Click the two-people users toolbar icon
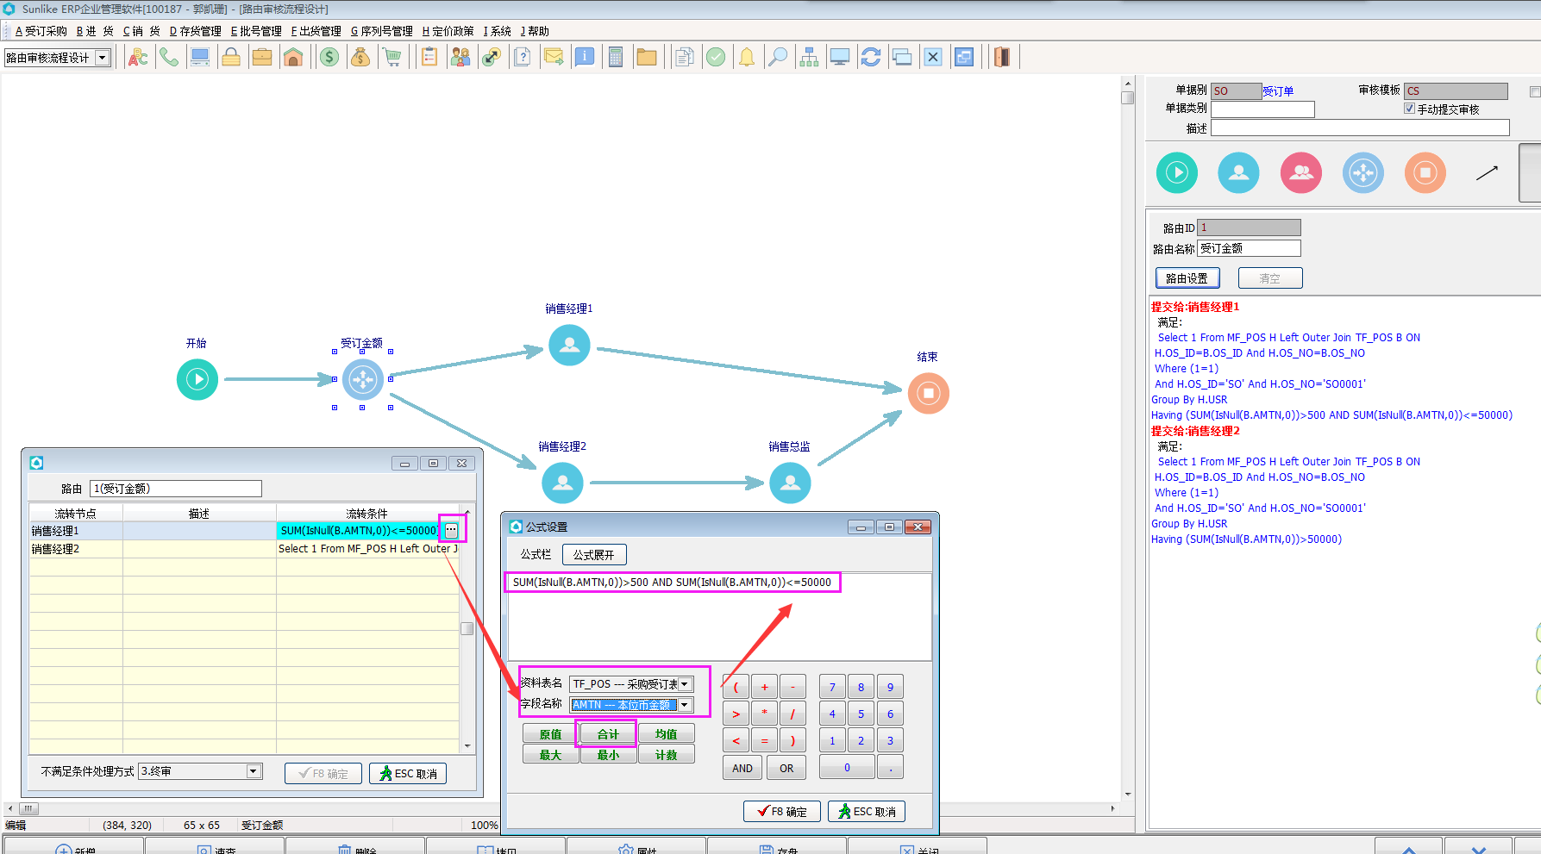Image resolution: width=1541 pixels, height=854 pixels. coord(460,58)
